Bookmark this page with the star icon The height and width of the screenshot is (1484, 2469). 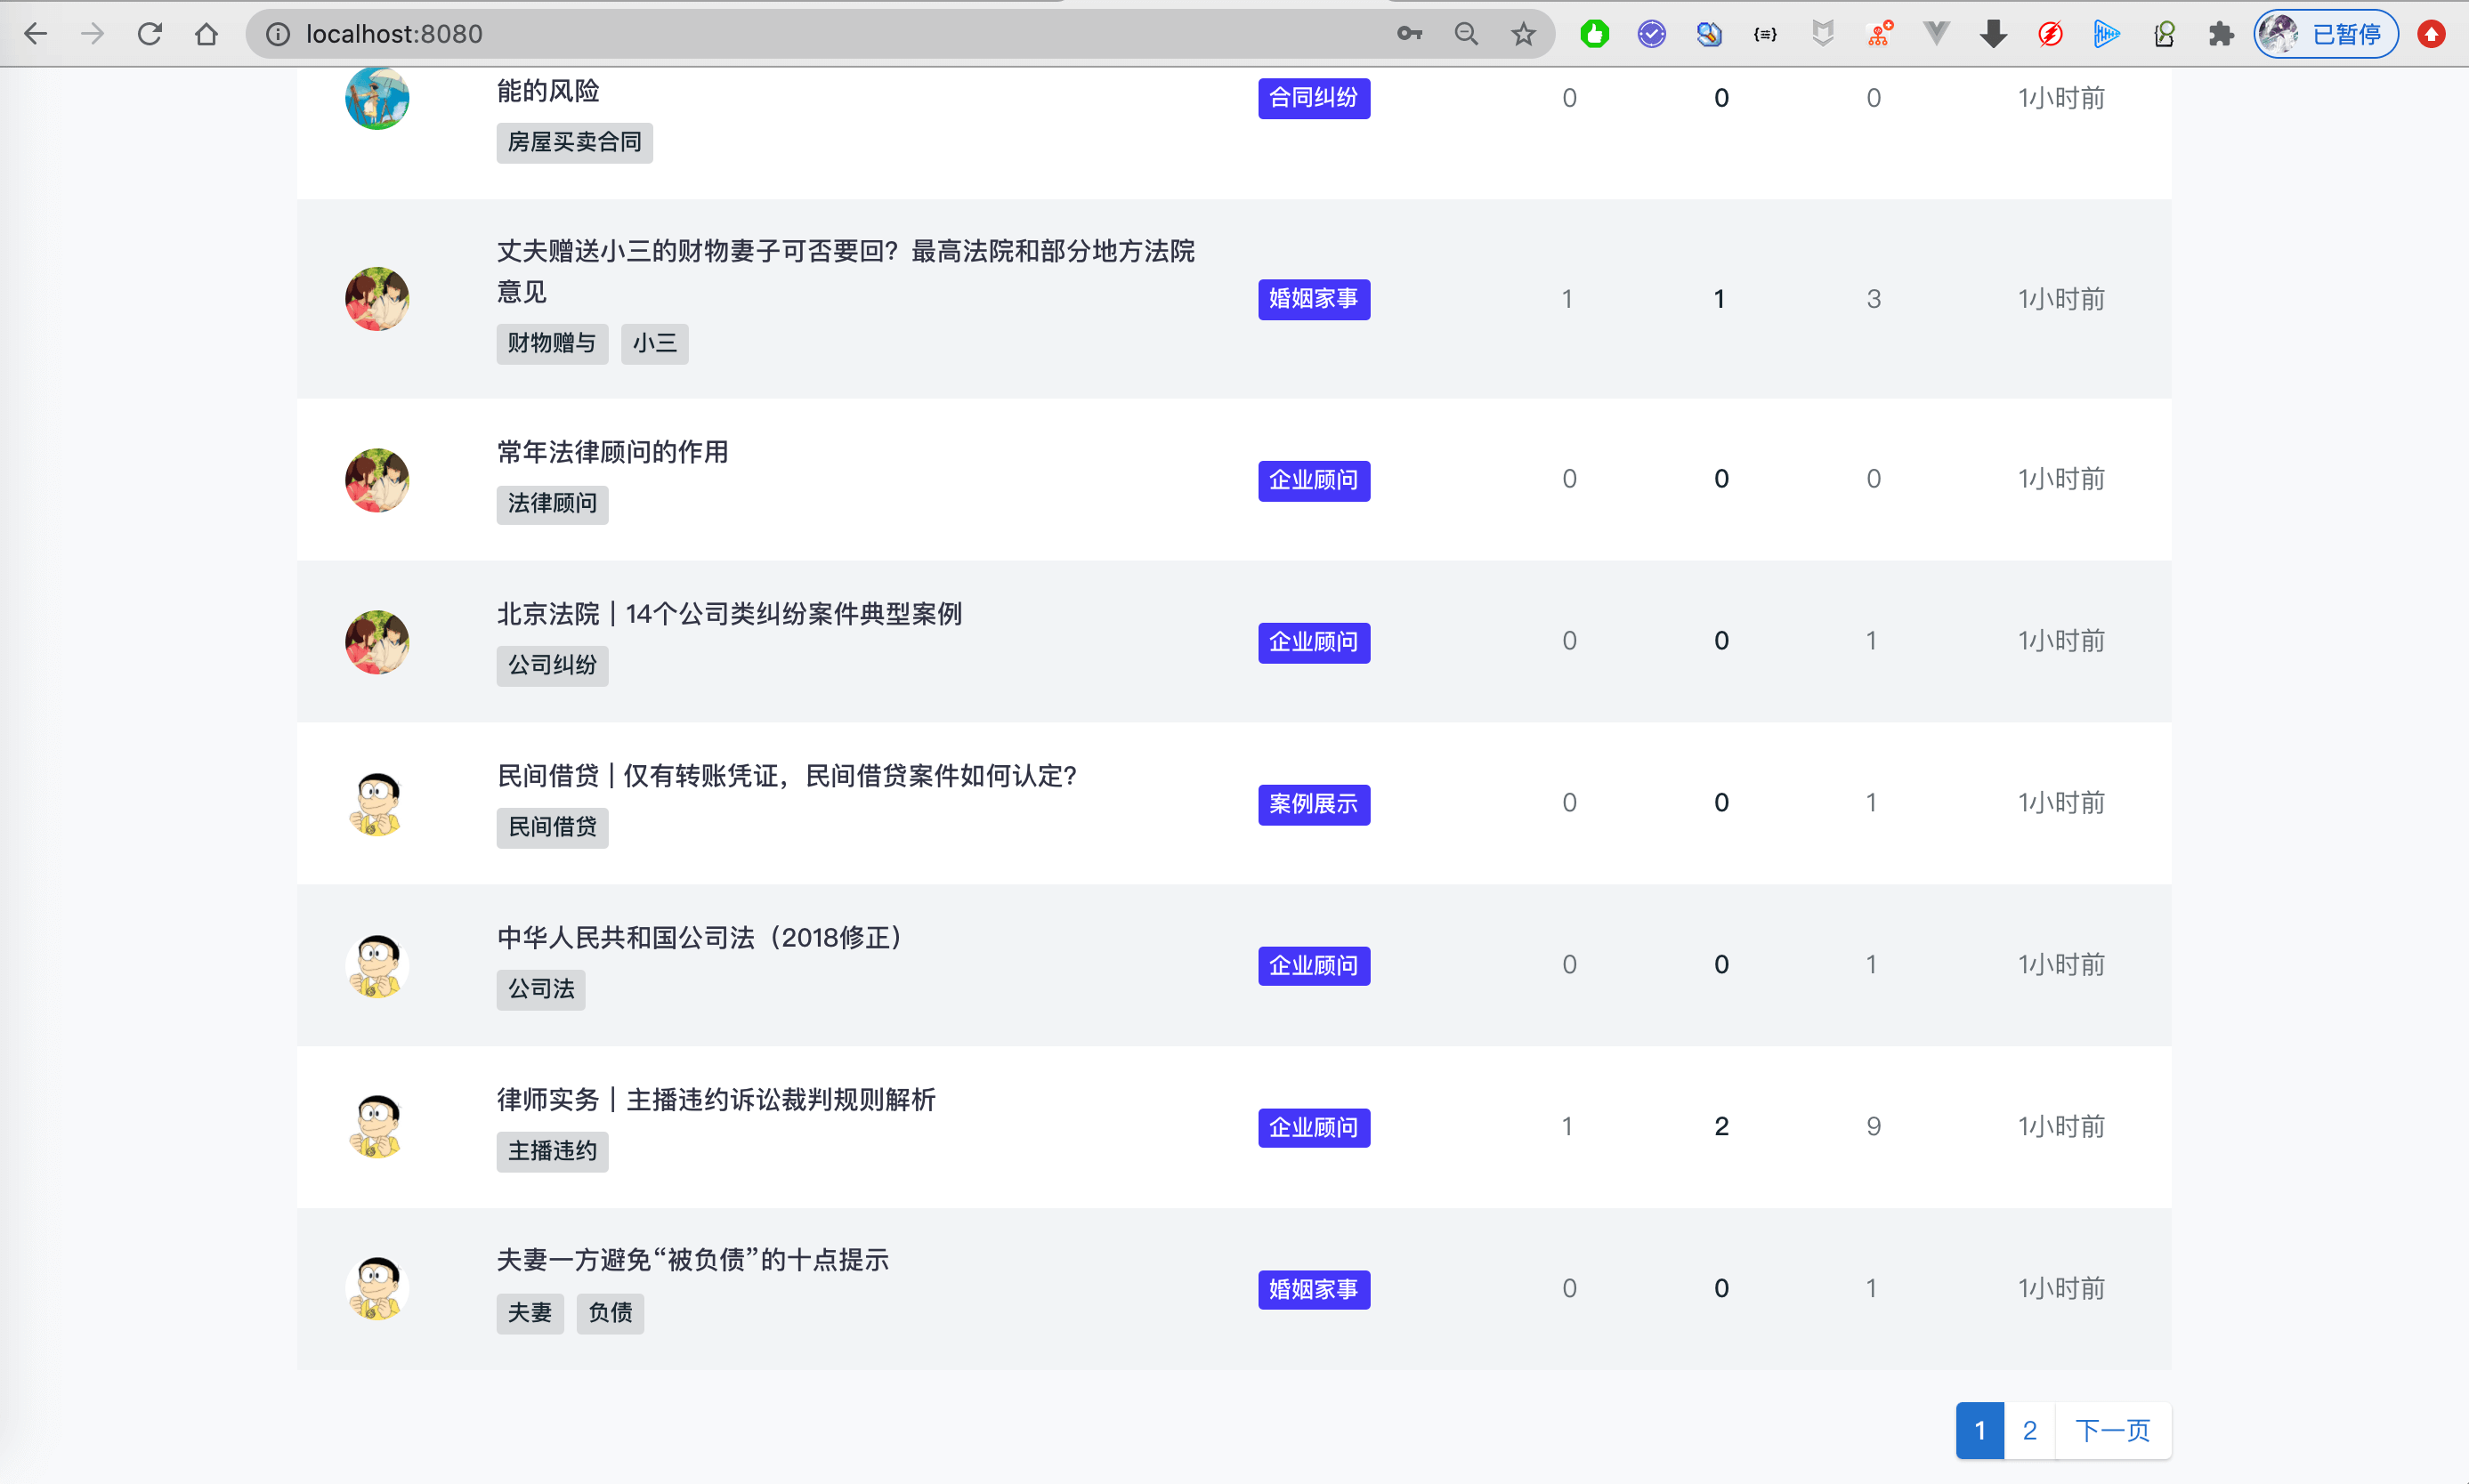coord(1523,34)
